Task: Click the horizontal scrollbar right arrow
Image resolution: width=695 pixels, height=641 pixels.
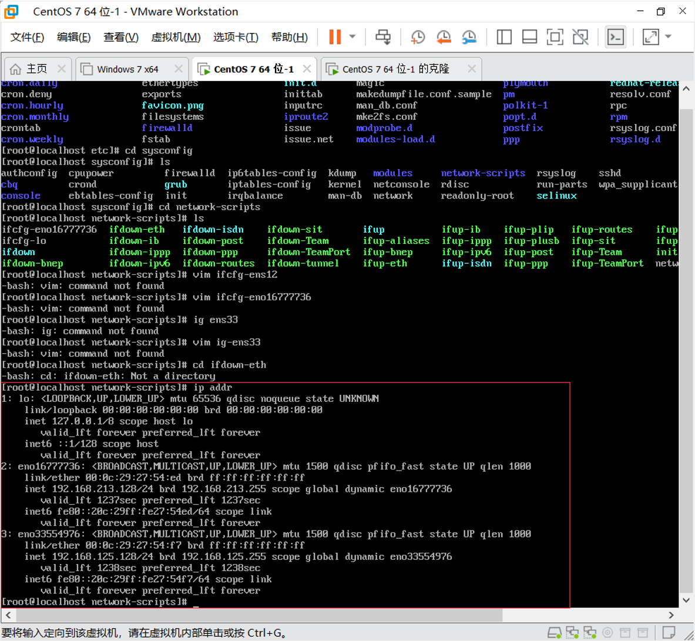Action: 671,615
